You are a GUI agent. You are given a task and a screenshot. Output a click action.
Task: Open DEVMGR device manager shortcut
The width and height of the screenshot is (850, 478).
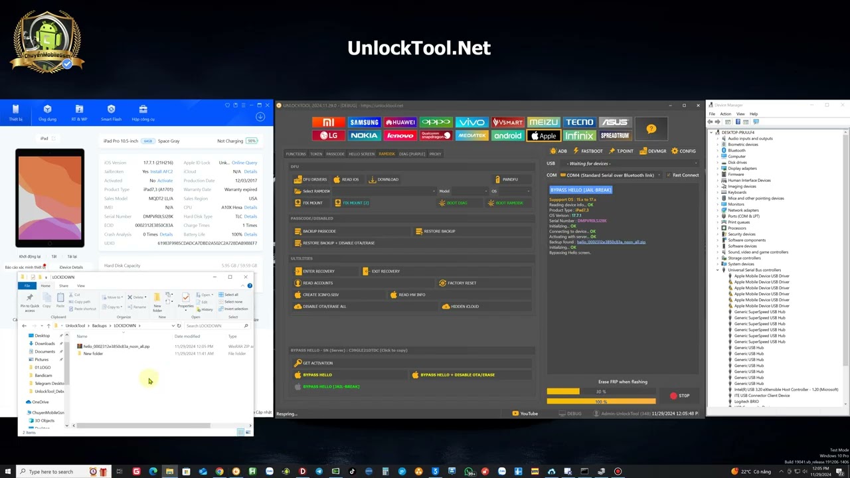[653, 151]
